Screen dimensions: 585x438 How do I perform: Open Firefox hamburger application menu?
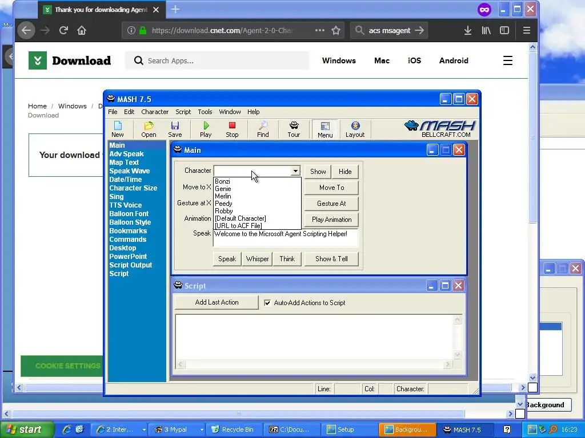526,30
